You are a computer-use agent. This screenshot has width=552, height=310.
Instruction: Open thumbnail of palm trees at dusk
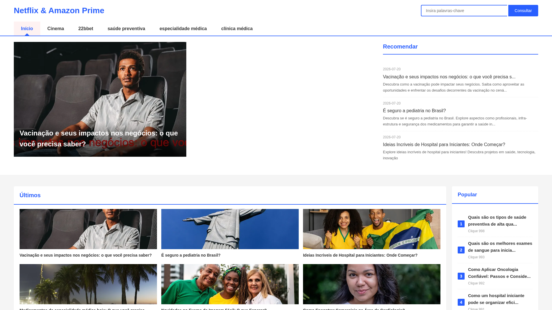(x=88, y=284)
